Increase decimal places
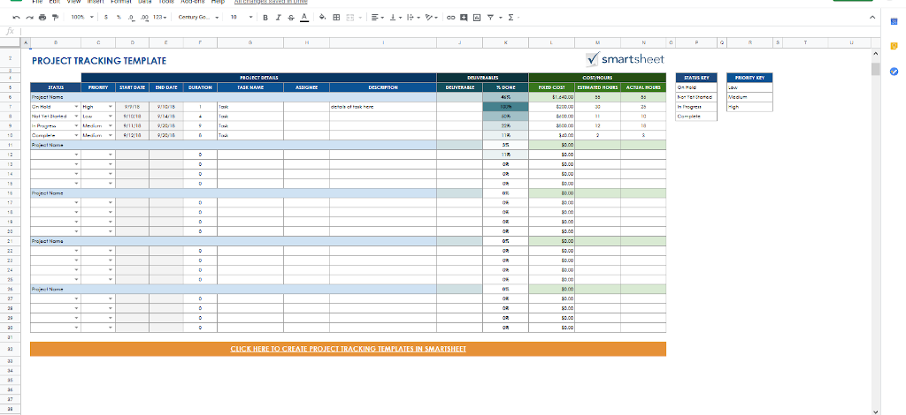Image resolution: width=906 pixels, height=415 pixels. (x=144, y=18)
